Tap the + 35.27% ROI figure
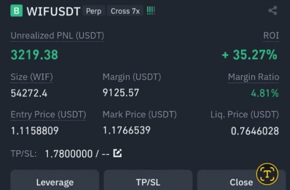This screenshot has height=190, width=290. 249,55
